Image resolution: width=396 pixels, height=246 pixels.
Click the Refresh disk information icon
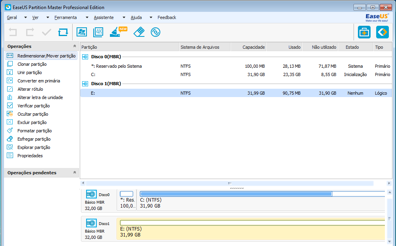point(63,32)
